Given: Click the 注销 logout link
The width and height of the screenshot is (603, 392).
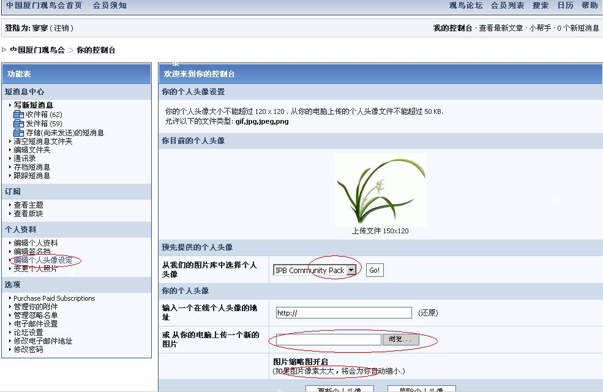Looking at the screenshot, I should point(62,28).
